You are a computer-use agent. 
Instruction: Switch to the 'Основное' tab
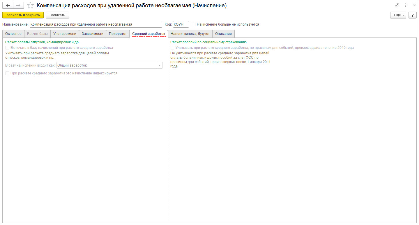[x=13, y=34]
